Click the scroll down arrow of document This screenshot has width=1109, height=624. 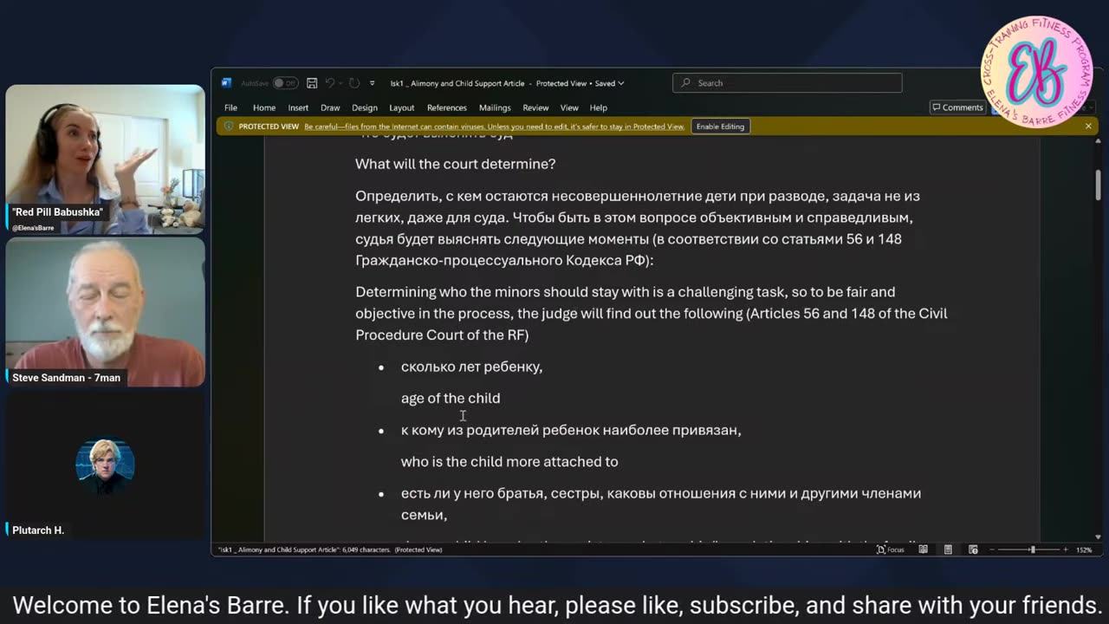coord(1098,536)
